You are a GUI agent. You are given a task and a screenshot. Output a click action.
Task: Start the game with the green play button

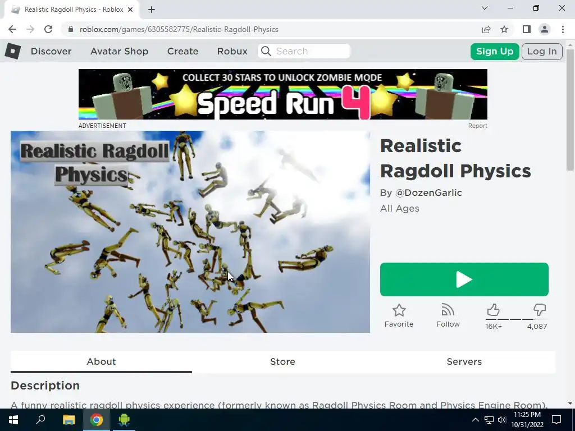[464, 279]
